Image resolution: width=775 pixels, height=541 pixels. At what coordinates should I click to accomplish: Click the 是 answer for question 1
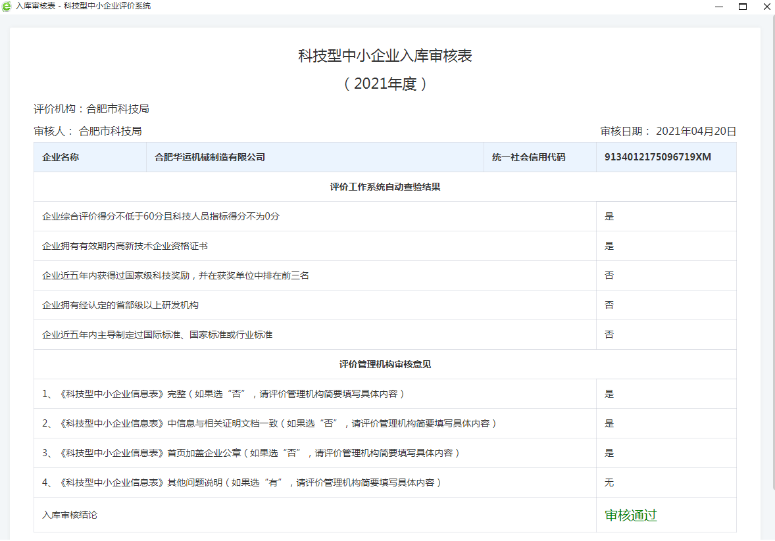click(609, 394)
